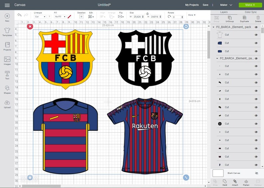The width and height of the screenshot is (264, 188).
Task: Open the Flip options
Action: click(121, 17)
